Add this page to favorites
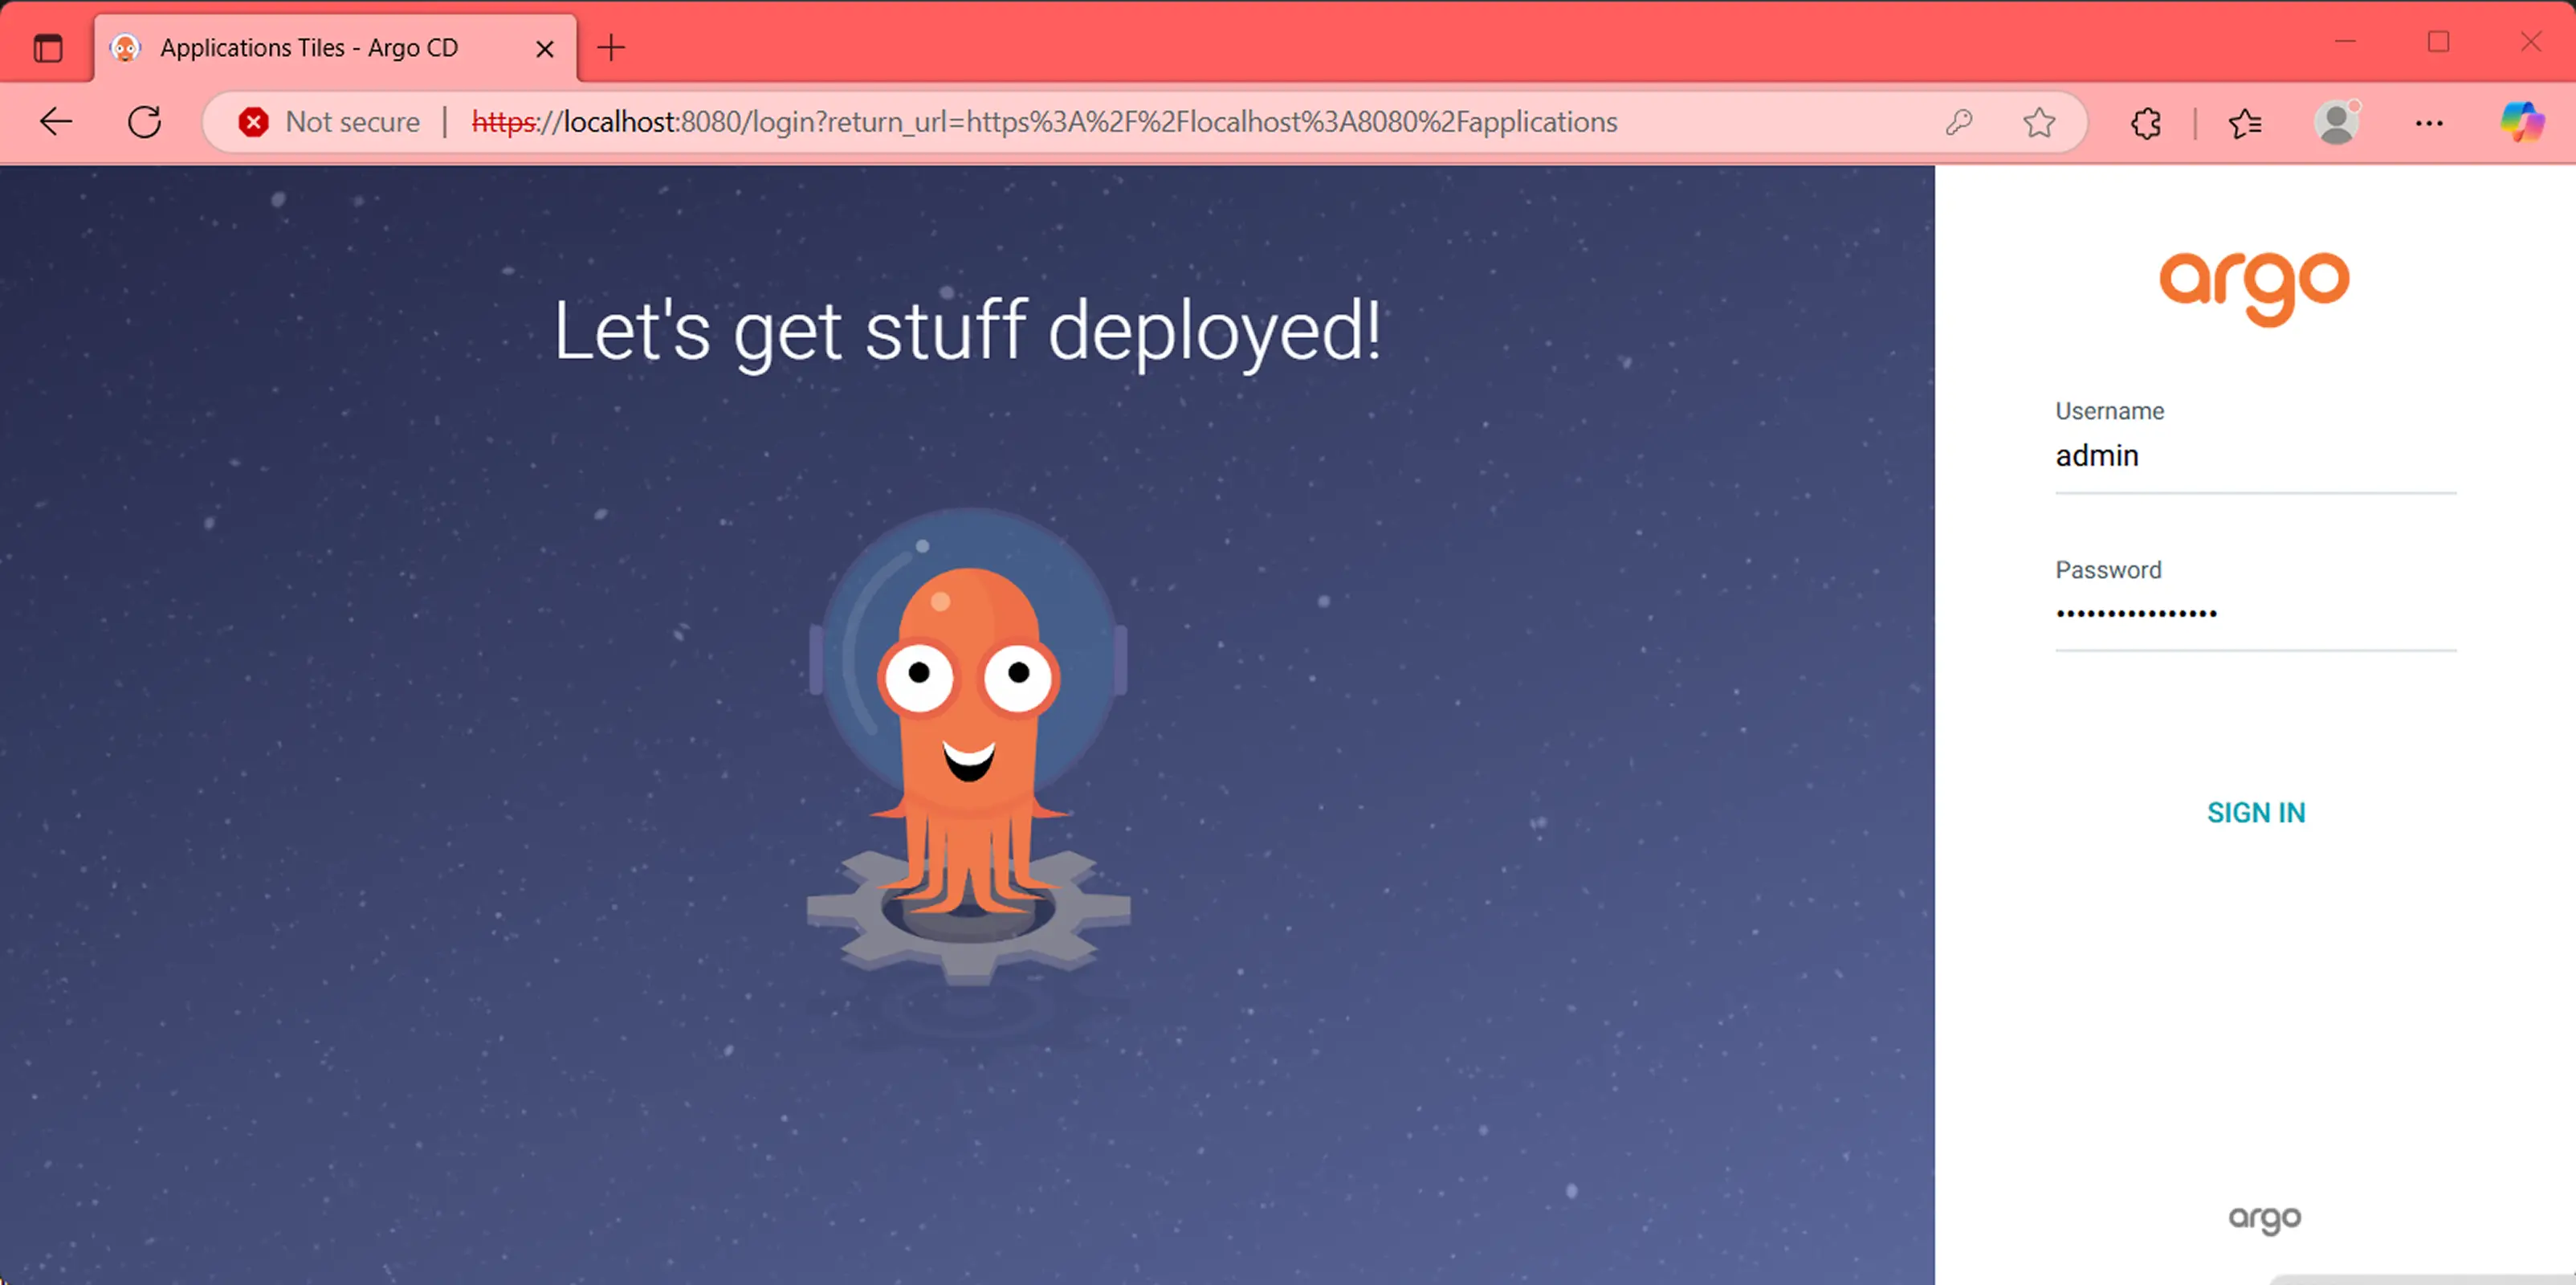 coord(2039,122)
